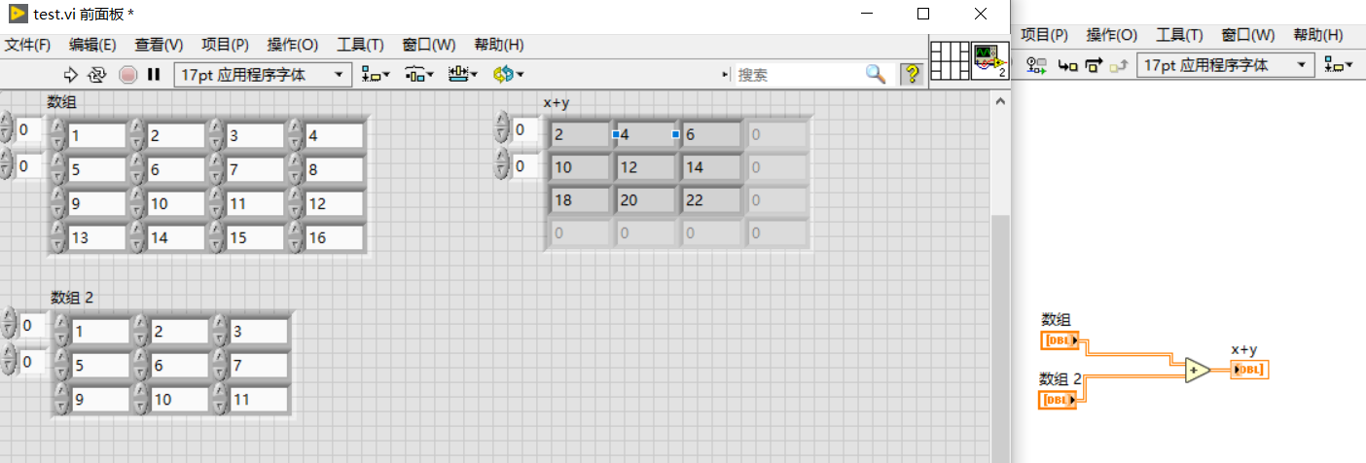Image resolution: width=1366 pixels, height=463 pixels.
Task: Click the VI icon next to connector pane
Action: point(990,61)
